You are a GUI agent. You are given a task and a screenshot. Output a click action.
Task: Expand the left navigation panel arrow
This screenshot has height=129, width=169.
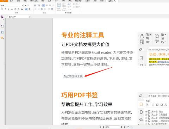[3, 20]
